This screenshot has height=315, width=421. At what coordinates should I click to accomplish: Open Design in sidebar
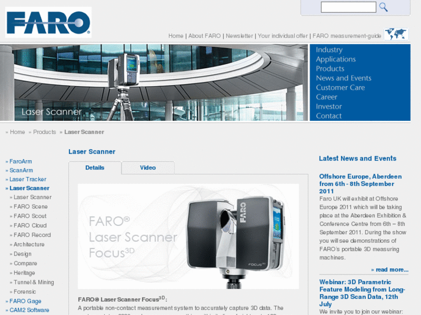(22, 254)
